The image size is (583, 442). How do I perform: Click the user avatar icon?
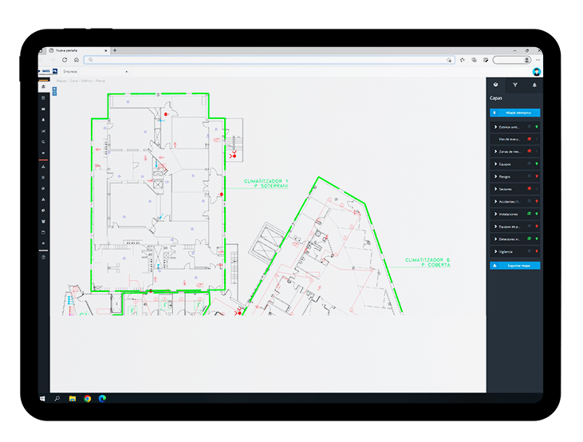point(536,72)
